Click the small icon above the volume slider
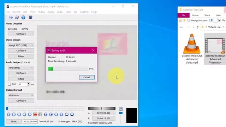The height and width of the screenshot is (127, 226). (121, 109)
